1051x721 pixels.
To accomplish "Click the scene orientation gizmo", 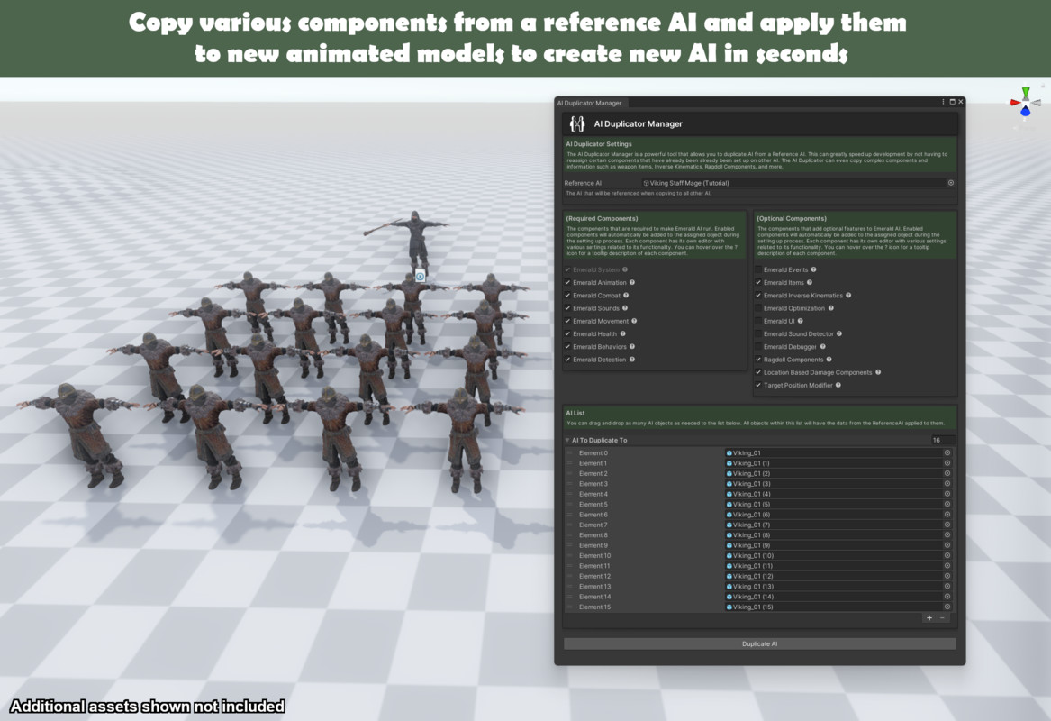I will click(x=1025, y=102).
